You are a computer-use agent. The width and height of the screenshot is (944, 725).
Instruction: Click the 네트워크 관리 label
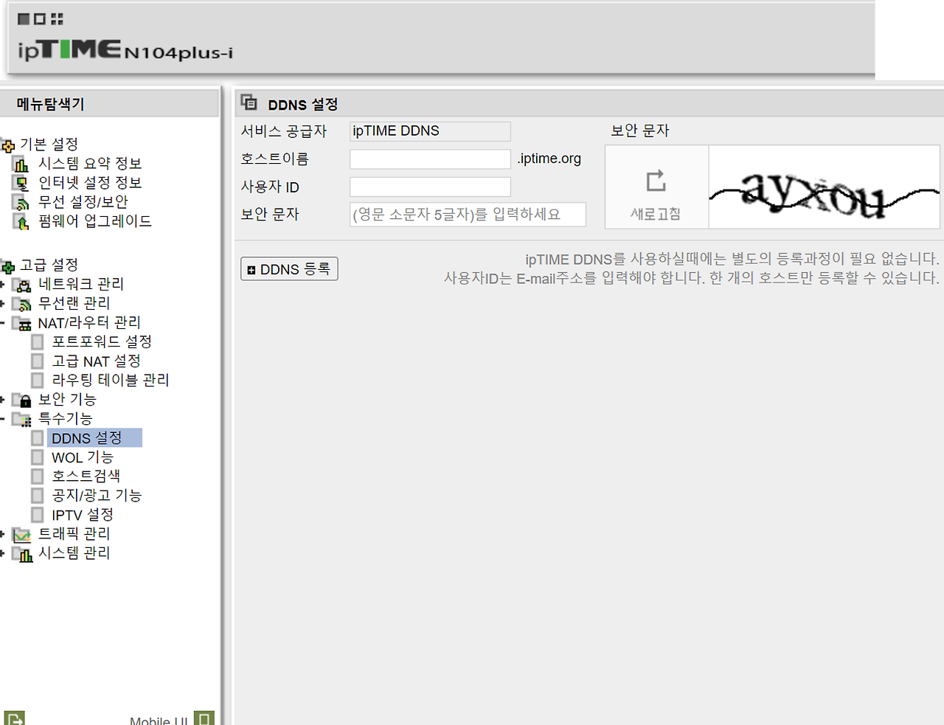pos(81,284)
